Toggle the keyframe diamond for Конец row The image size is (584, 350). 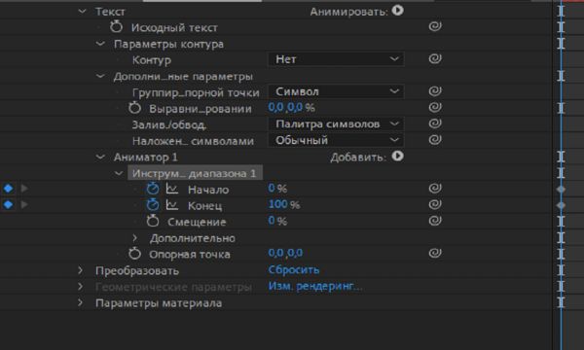pos(8,204)
